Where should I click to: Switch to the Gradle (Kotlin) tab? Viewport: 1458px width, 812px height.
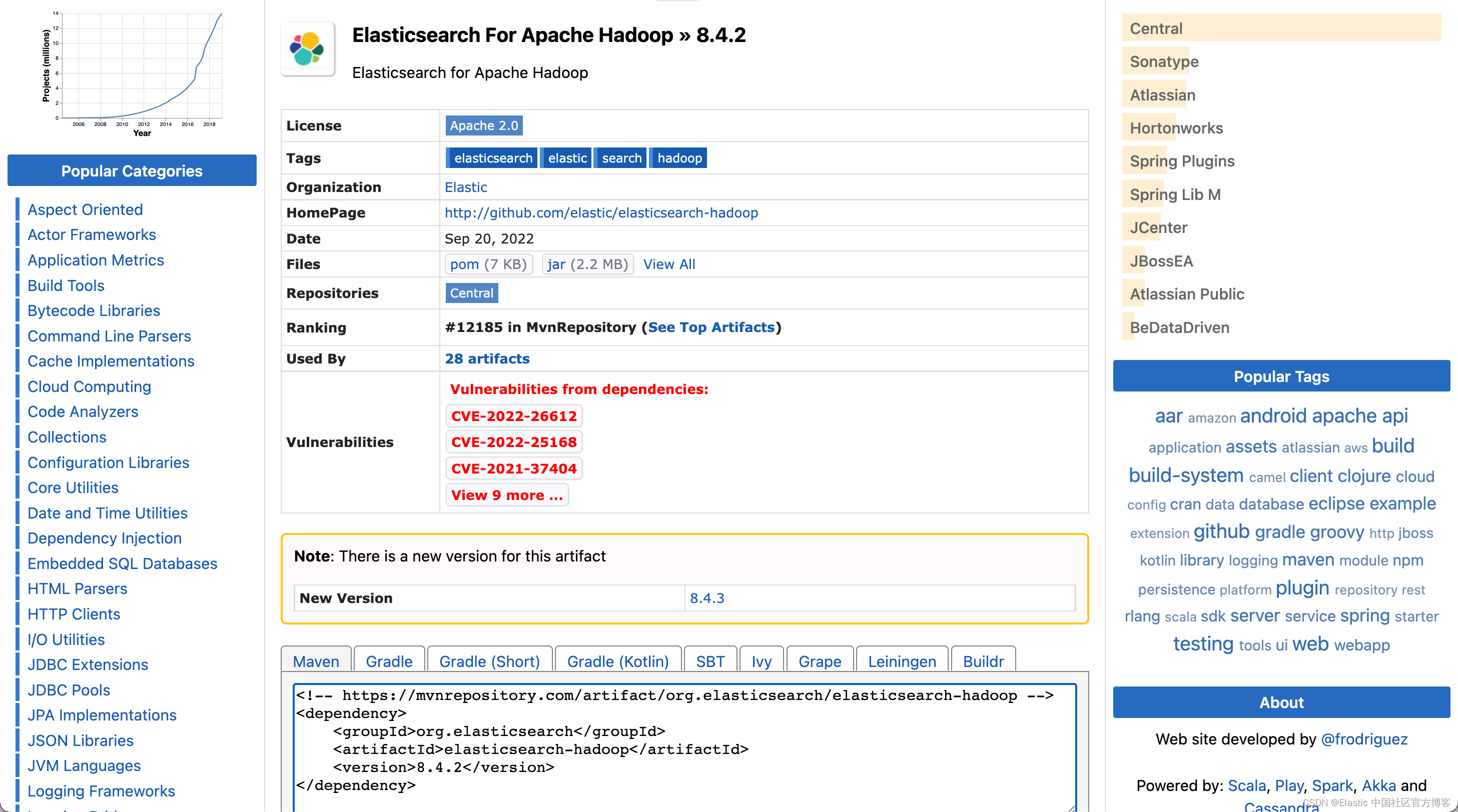pyautogui.click(x=617, y=661)
